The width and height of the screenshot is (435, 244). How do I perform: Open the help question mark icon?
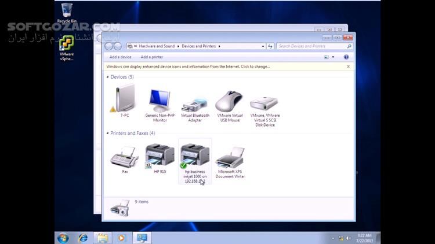pyautogui.click(x=346, y=57)
